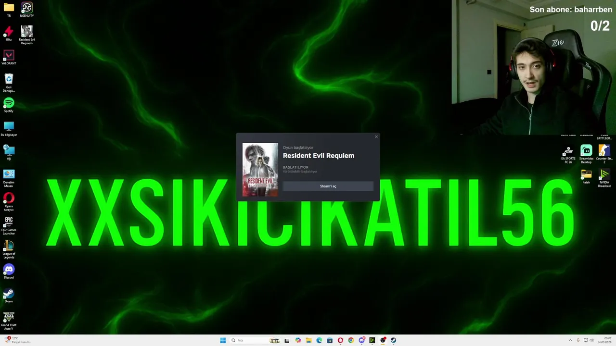
Task: Open the hatalı folder on desktop
Action: point(586,177)
